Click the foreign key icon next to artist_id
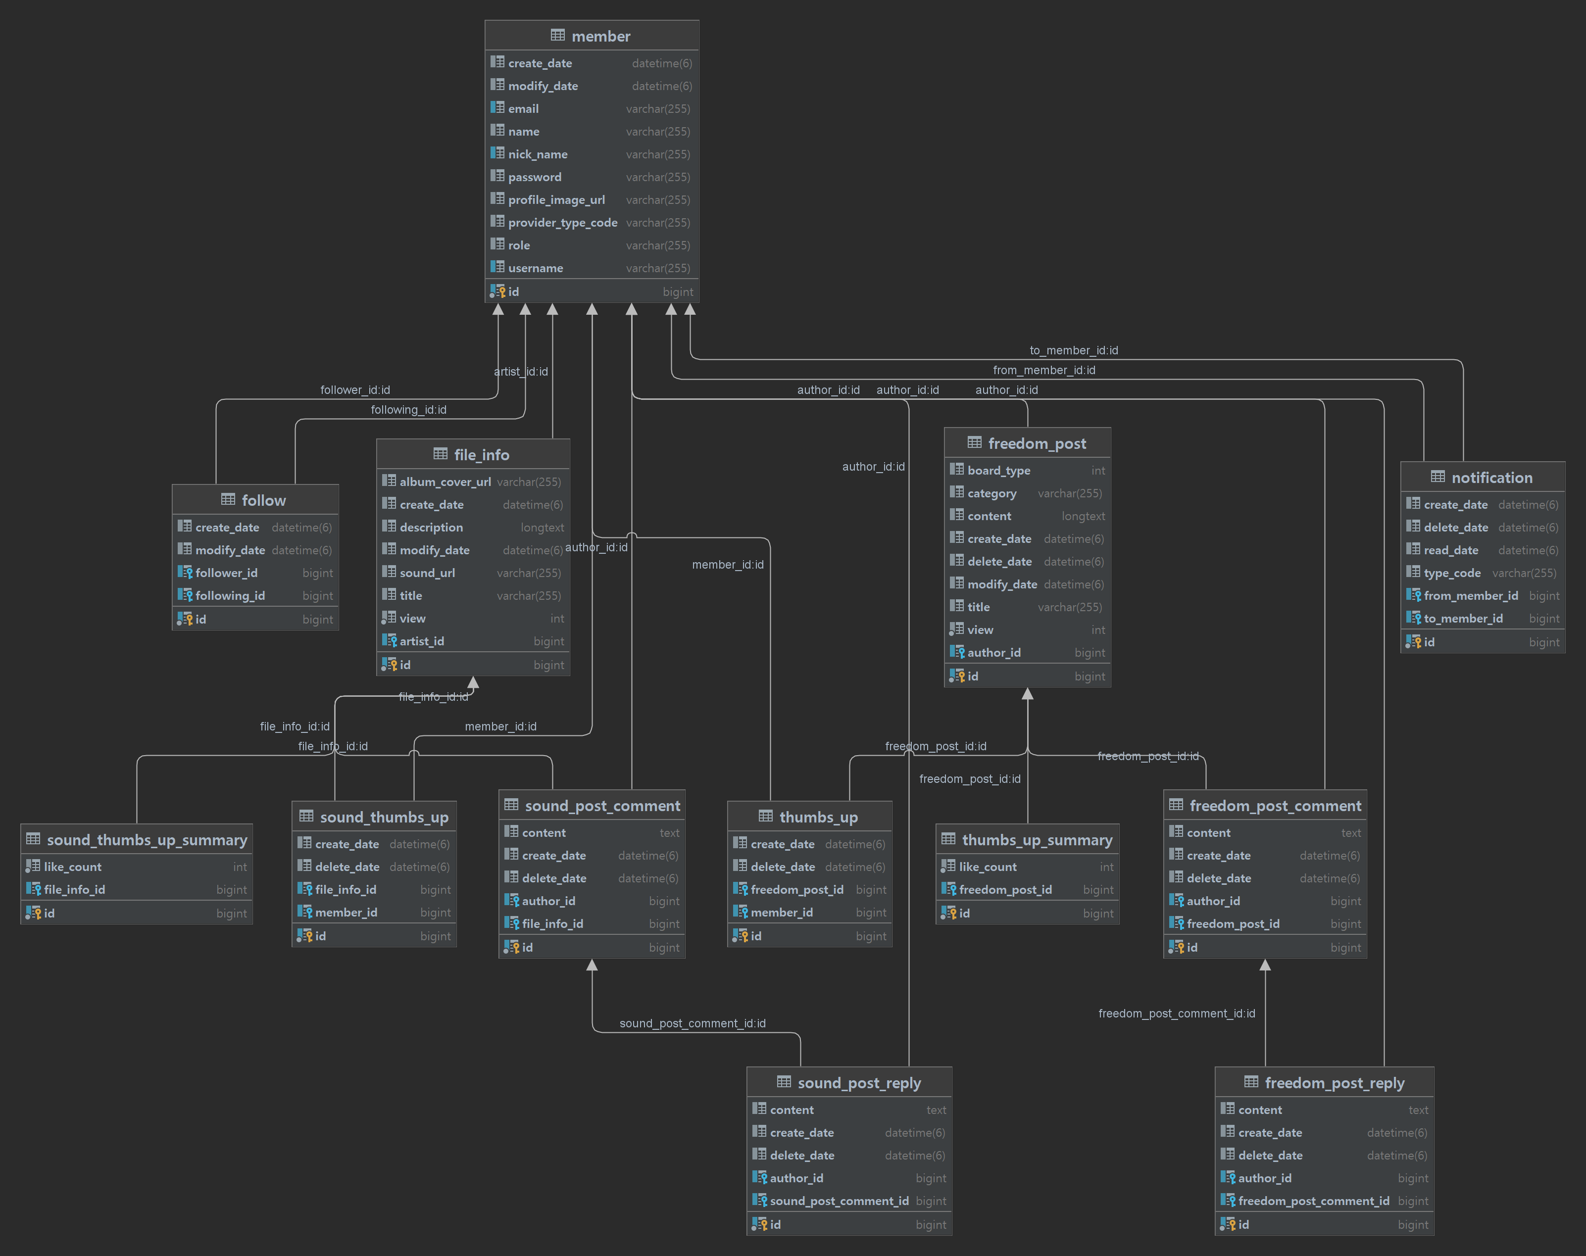 click(x=389, y=640)
